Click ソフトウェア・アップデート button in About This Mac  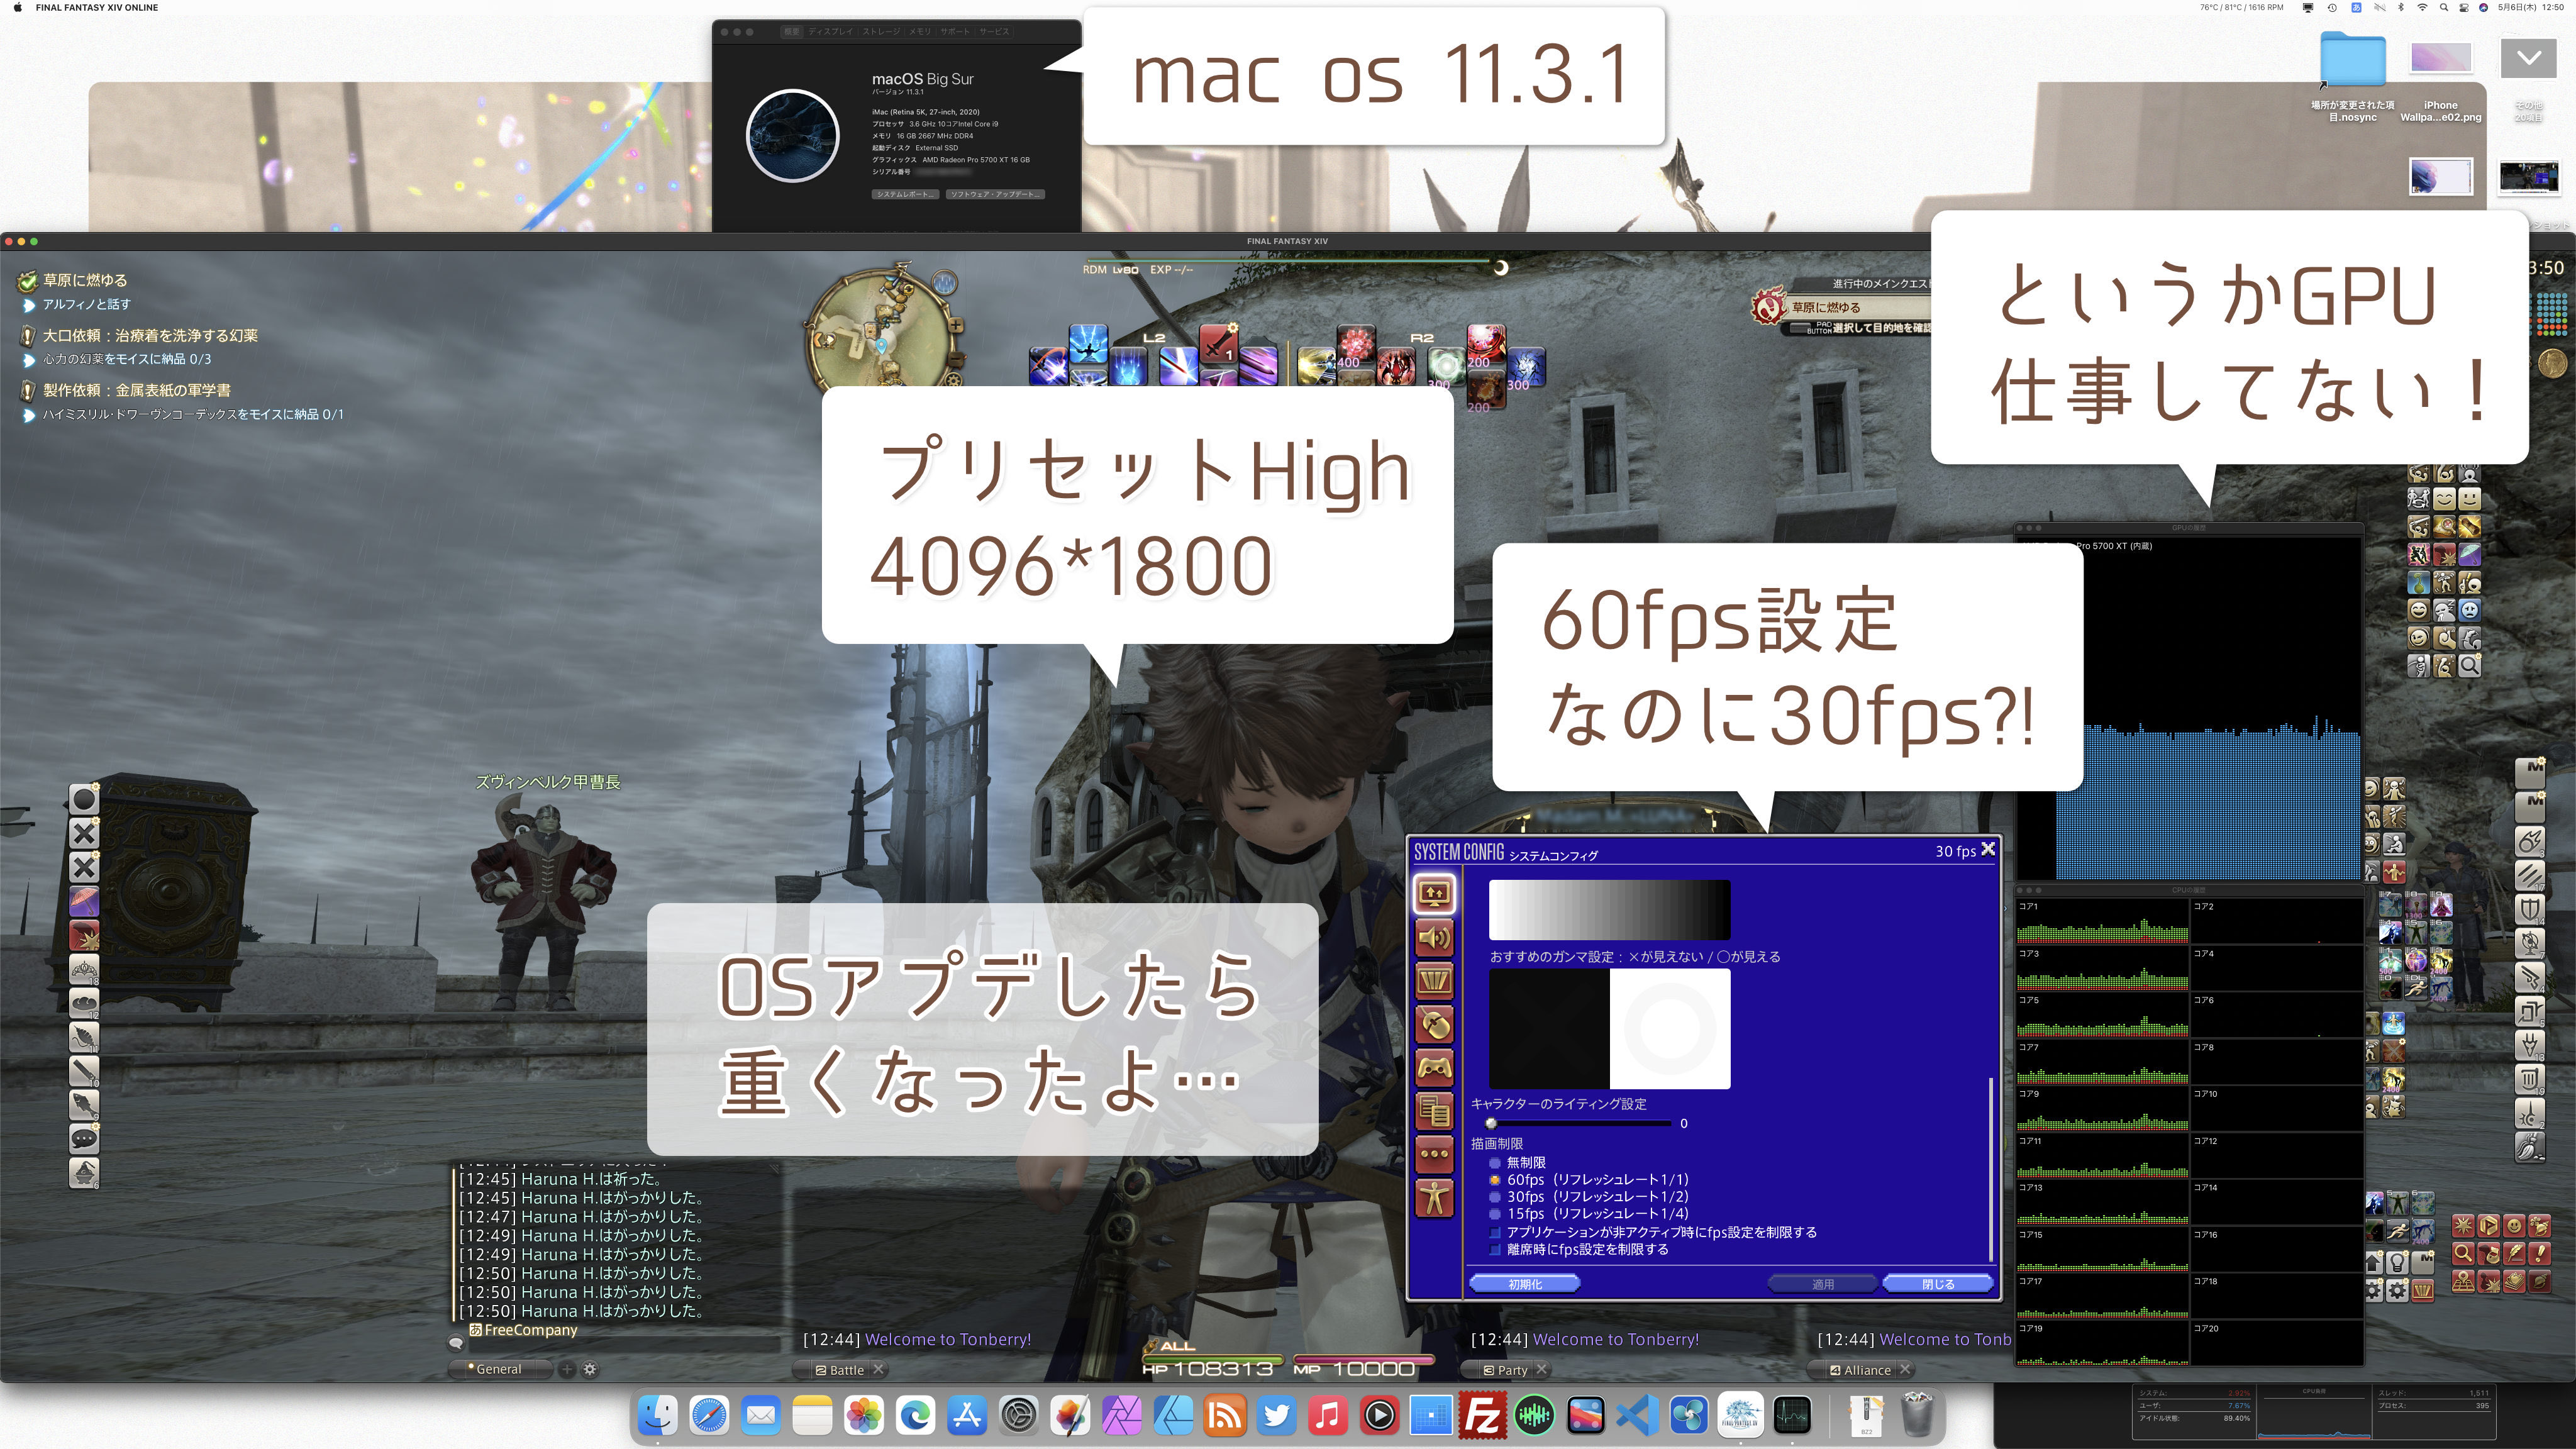click(x=995, y=194)
